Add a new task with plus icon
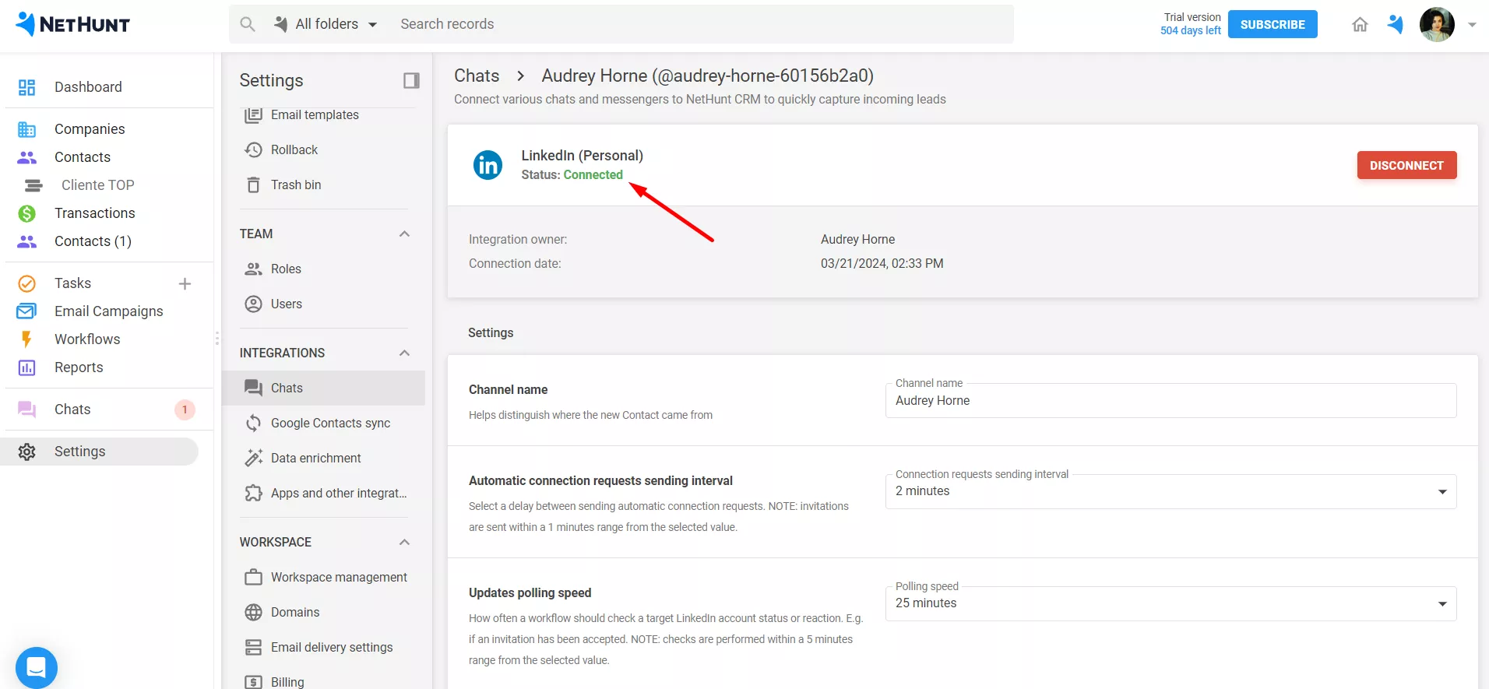This screenshot has height=689, width=1489. tap(185, 283)
